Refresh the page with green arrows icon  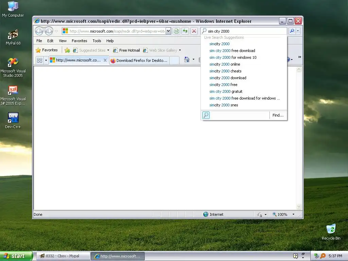(185, 31)
